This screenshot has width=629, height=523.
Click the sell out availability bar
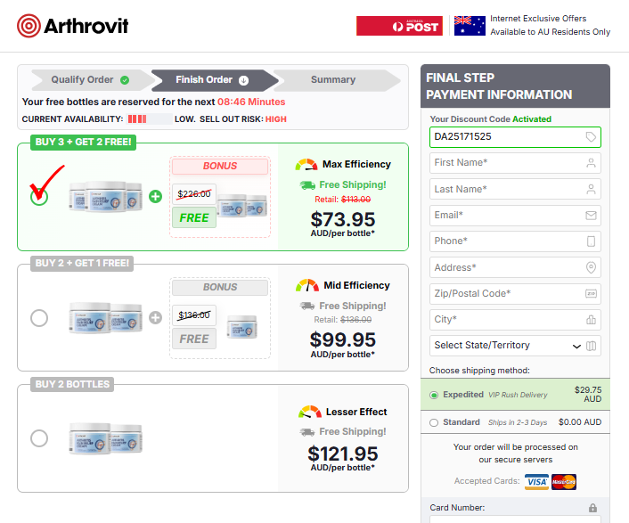pos(149,119)
